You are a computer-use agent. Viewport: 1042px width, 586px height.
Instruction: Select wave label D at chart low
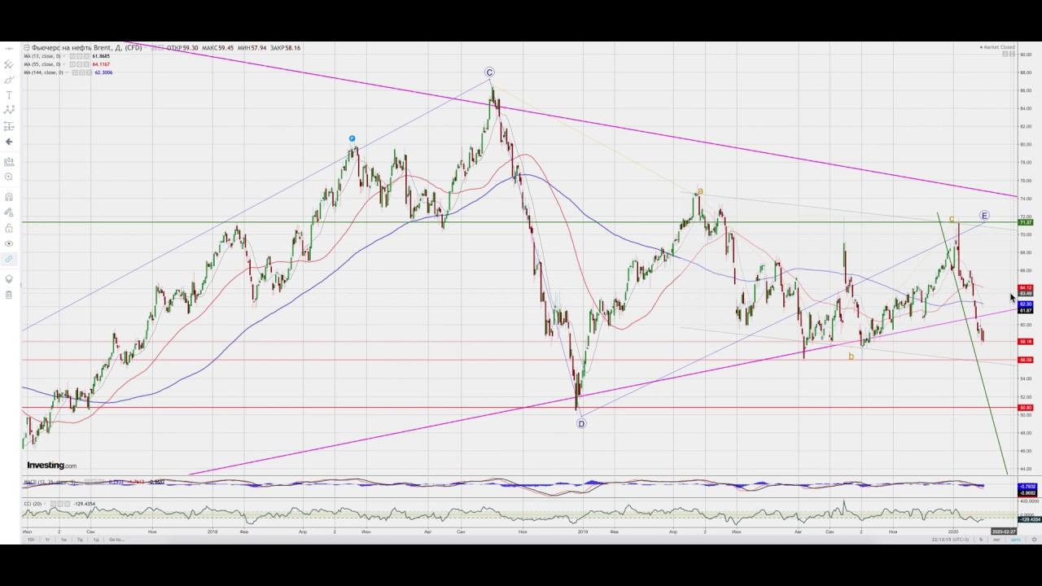pos(581,424)
